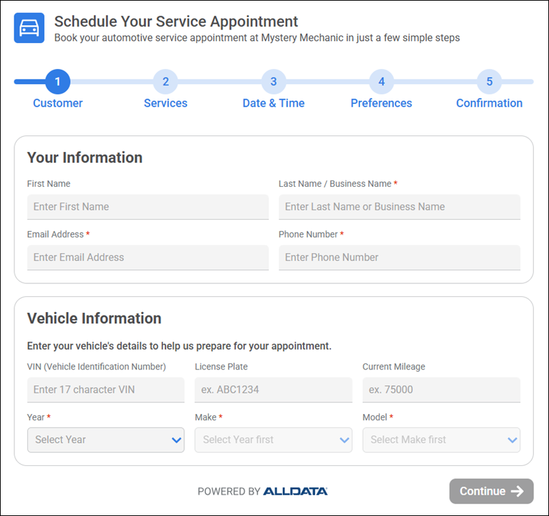549x516 pixels.
Task: Click the Email Address label
Action: (x=55, y=234)
